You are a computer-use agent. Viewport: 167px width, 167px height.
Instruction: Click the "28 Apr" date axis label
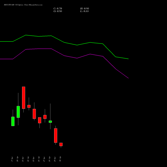(x=49, y=159)
